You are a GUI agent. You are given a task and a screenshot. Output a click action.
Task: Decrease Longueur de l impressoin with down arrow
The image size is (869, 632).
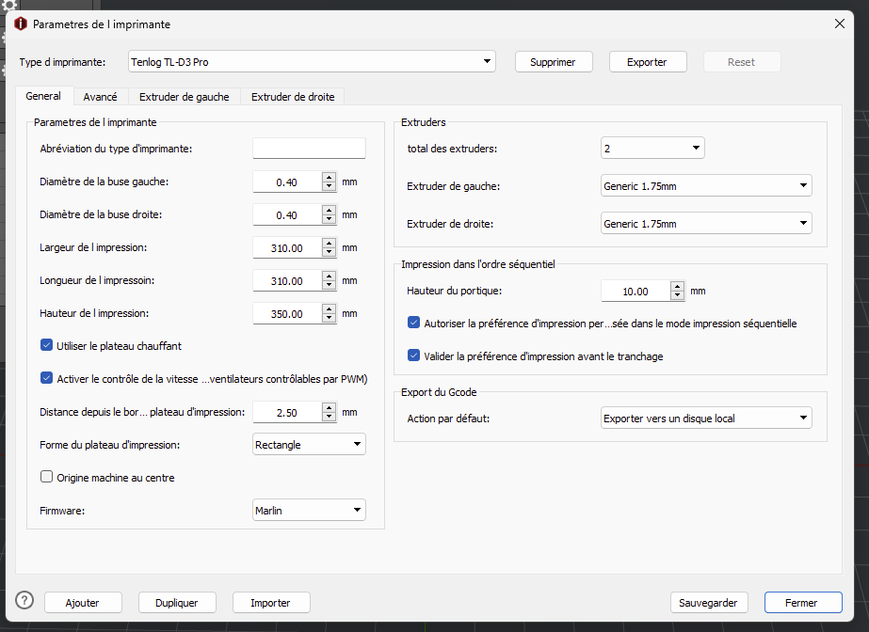(x=330, y=285)
